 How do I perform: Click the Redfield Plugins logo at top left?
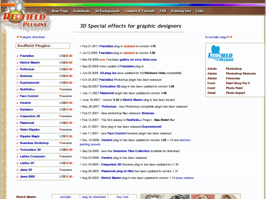click(26, 17)
